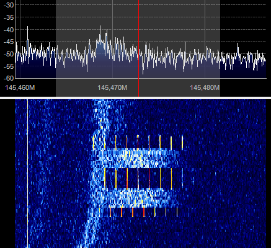
Task: Click the rightmost tone line in the bottom row
Action: tap(177, 212)
